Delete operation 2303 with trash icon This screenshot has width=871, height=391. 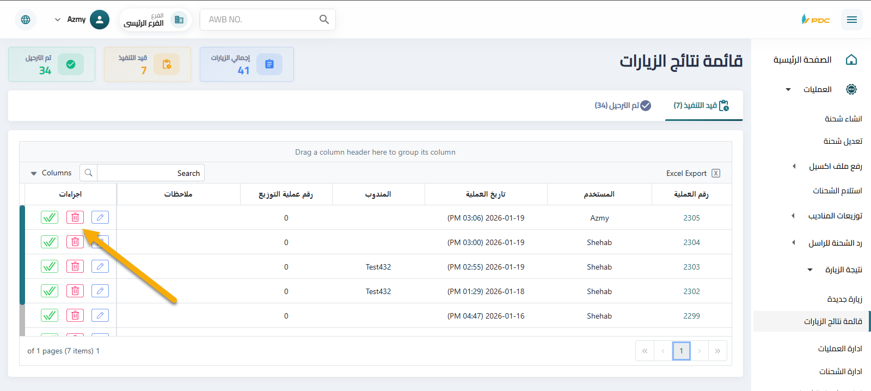(x=75, y=266)
